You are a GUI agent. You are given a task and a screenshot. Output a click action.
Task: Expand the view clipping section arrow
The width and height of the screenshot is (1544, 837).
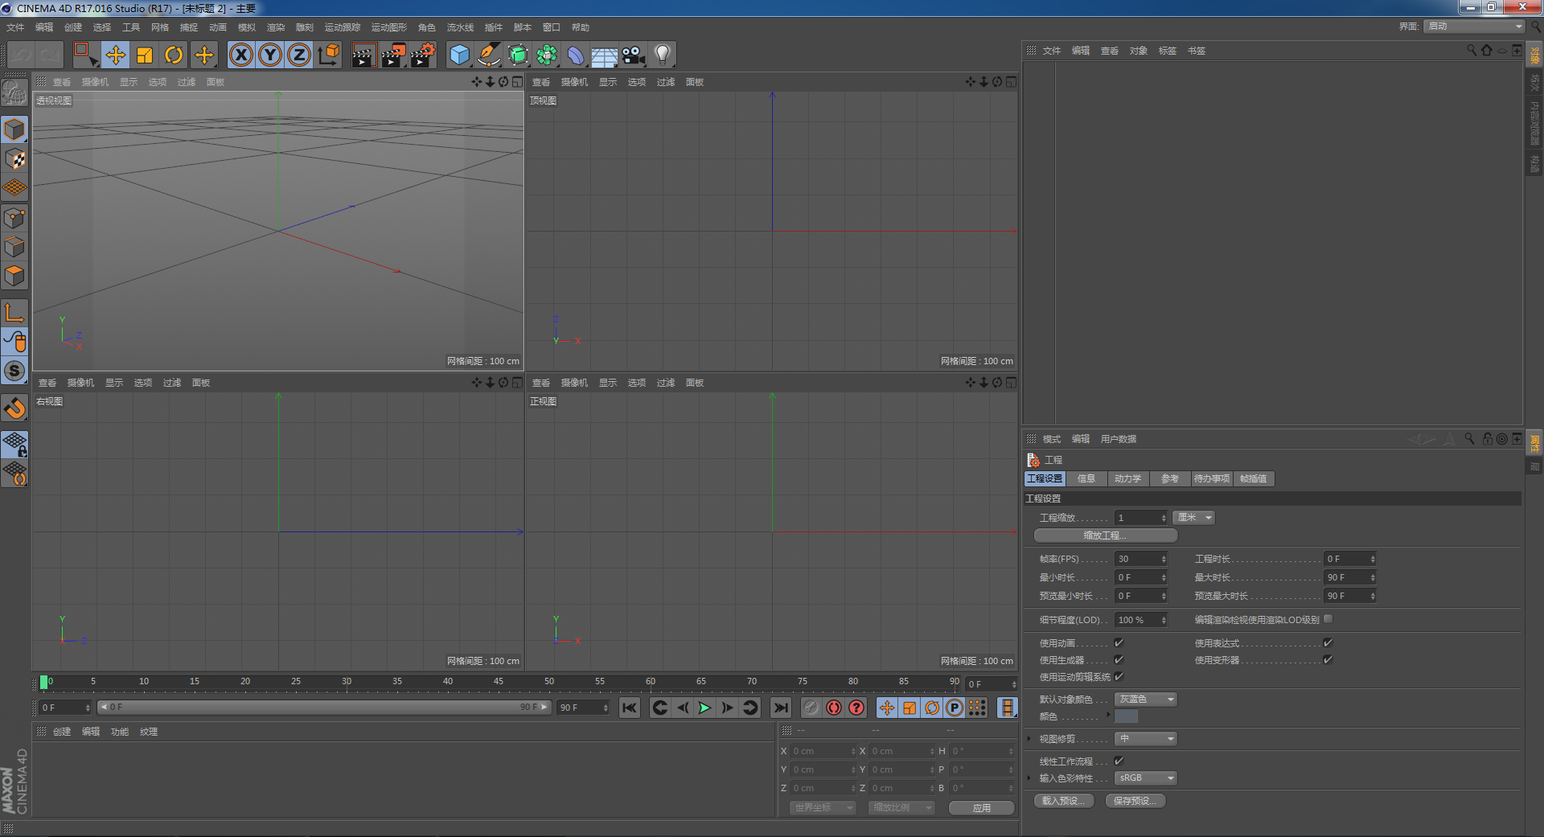point(1029,739)
